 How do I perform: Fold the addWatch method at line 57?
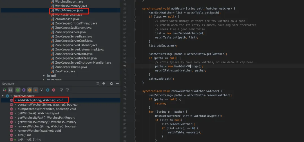point(134,8)
